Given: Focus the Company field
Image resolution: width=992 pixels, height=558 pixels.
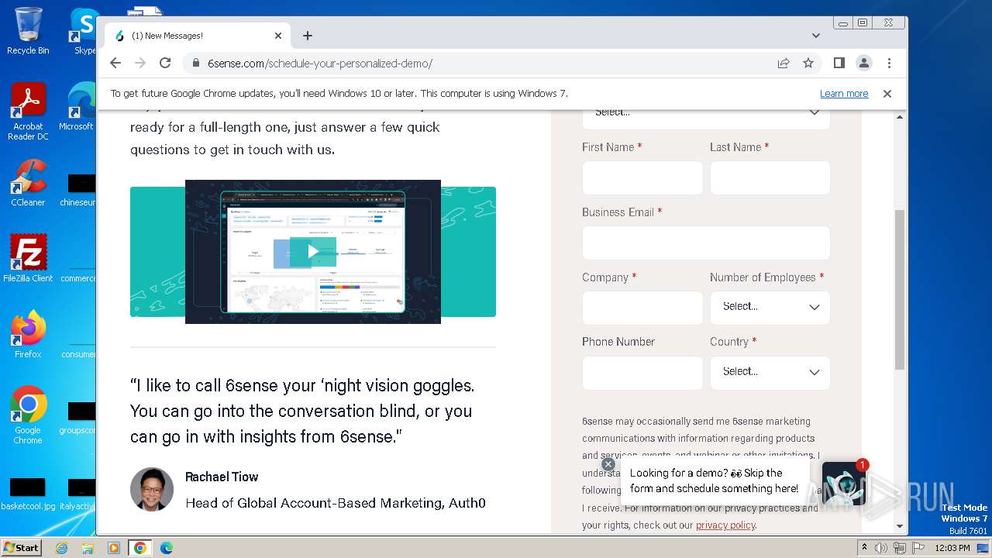Looking at the screenshot, I should [642, 308].
